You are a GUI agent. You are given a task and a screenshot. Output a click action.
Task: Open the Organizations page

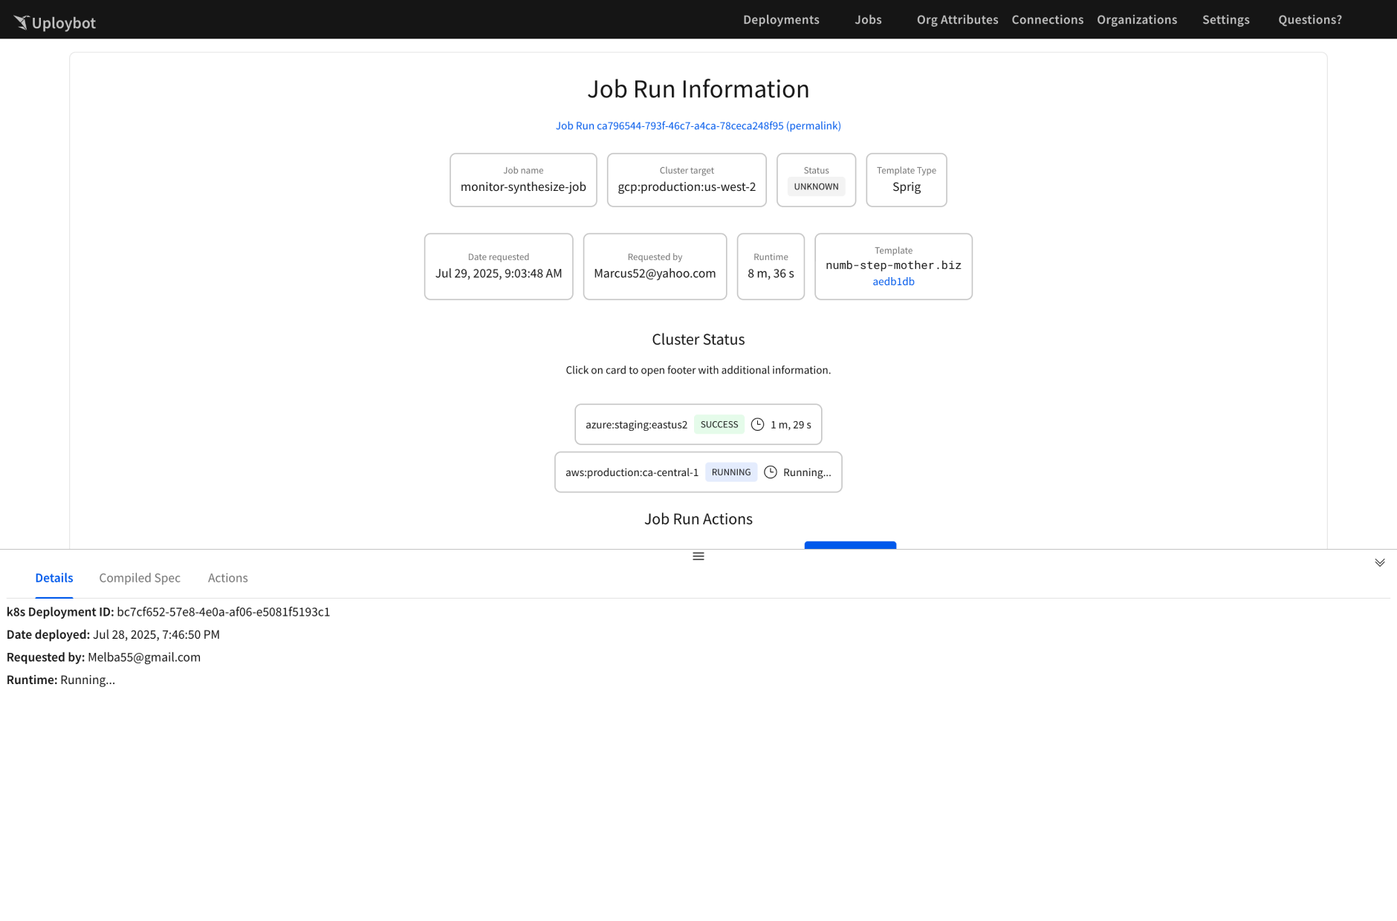pos(1136,19)
